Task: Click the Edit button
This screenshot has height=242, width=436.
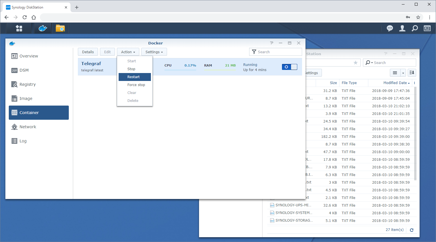Action: coord(107,52)
